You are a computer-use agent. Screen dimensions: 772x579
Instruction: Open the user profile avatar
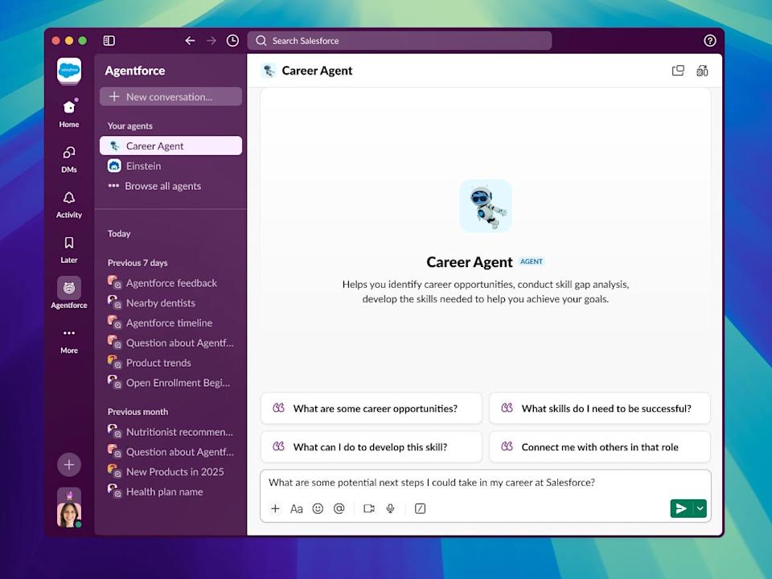point(69,515)
